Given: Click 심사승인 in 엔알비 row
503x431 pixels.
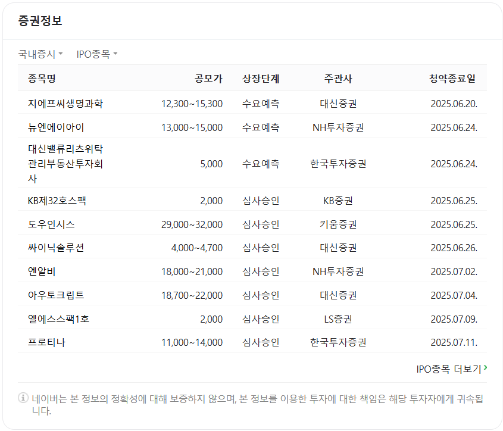Looking at the screenshot, I should (x=261, y=271).
